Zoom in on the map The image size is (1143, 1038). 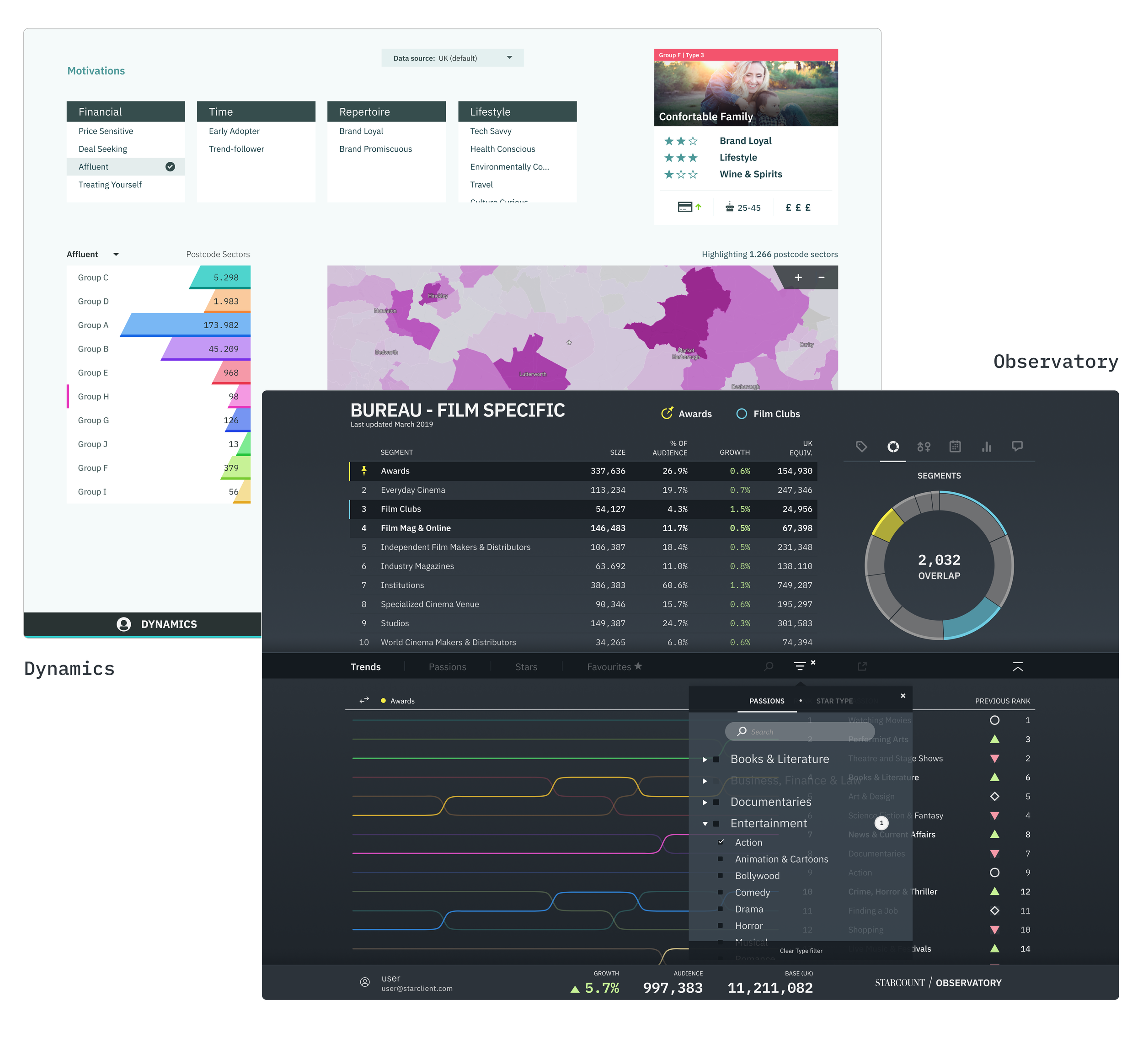click(x=798, y=278)
